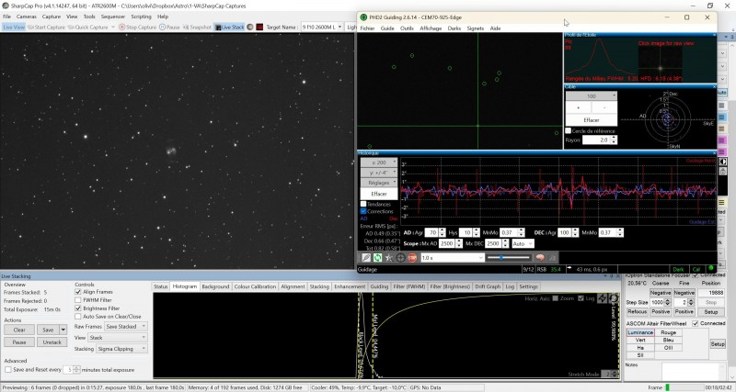
Task: Enable Auto Save on Clear/Close checkbox
Action: [78, 317]
